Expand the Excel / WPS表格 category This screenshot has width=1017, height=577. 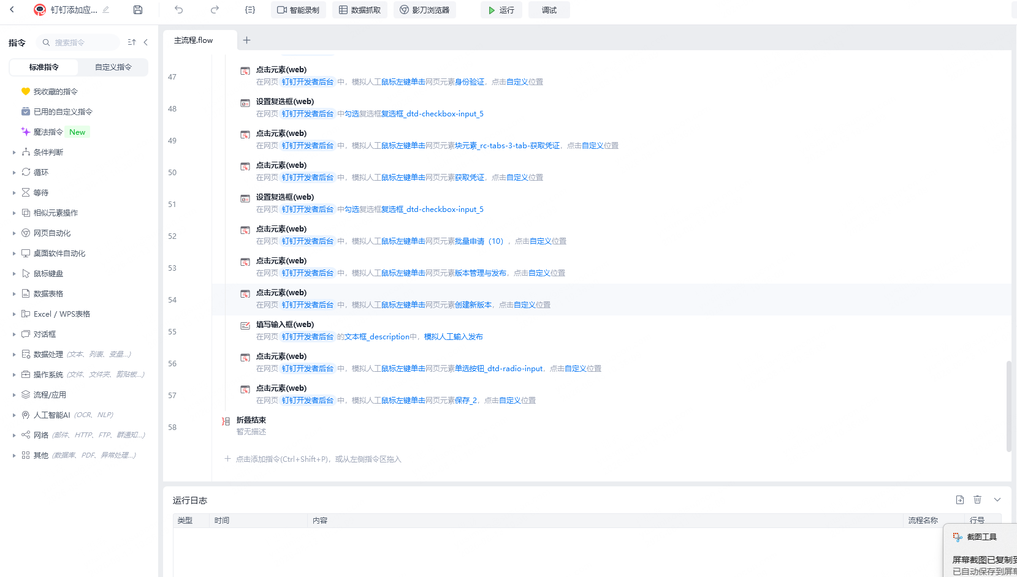[14, 314]
